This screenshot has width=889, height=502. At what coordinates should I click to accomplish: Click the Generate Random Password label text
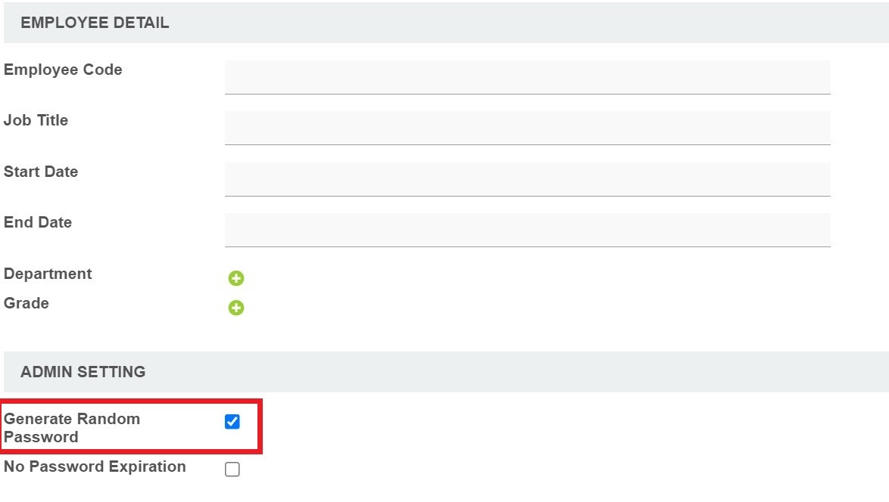72,428
